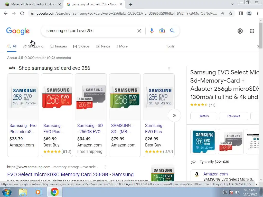Open Google quick settings gear

pos(240,31)
